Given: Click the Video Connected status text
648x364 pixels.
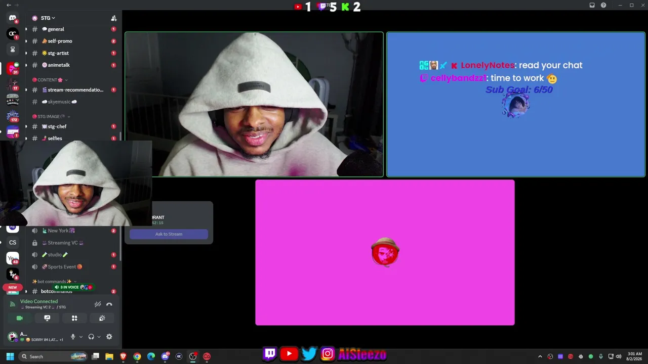Looking at the screenshot, I should point(39,301).
